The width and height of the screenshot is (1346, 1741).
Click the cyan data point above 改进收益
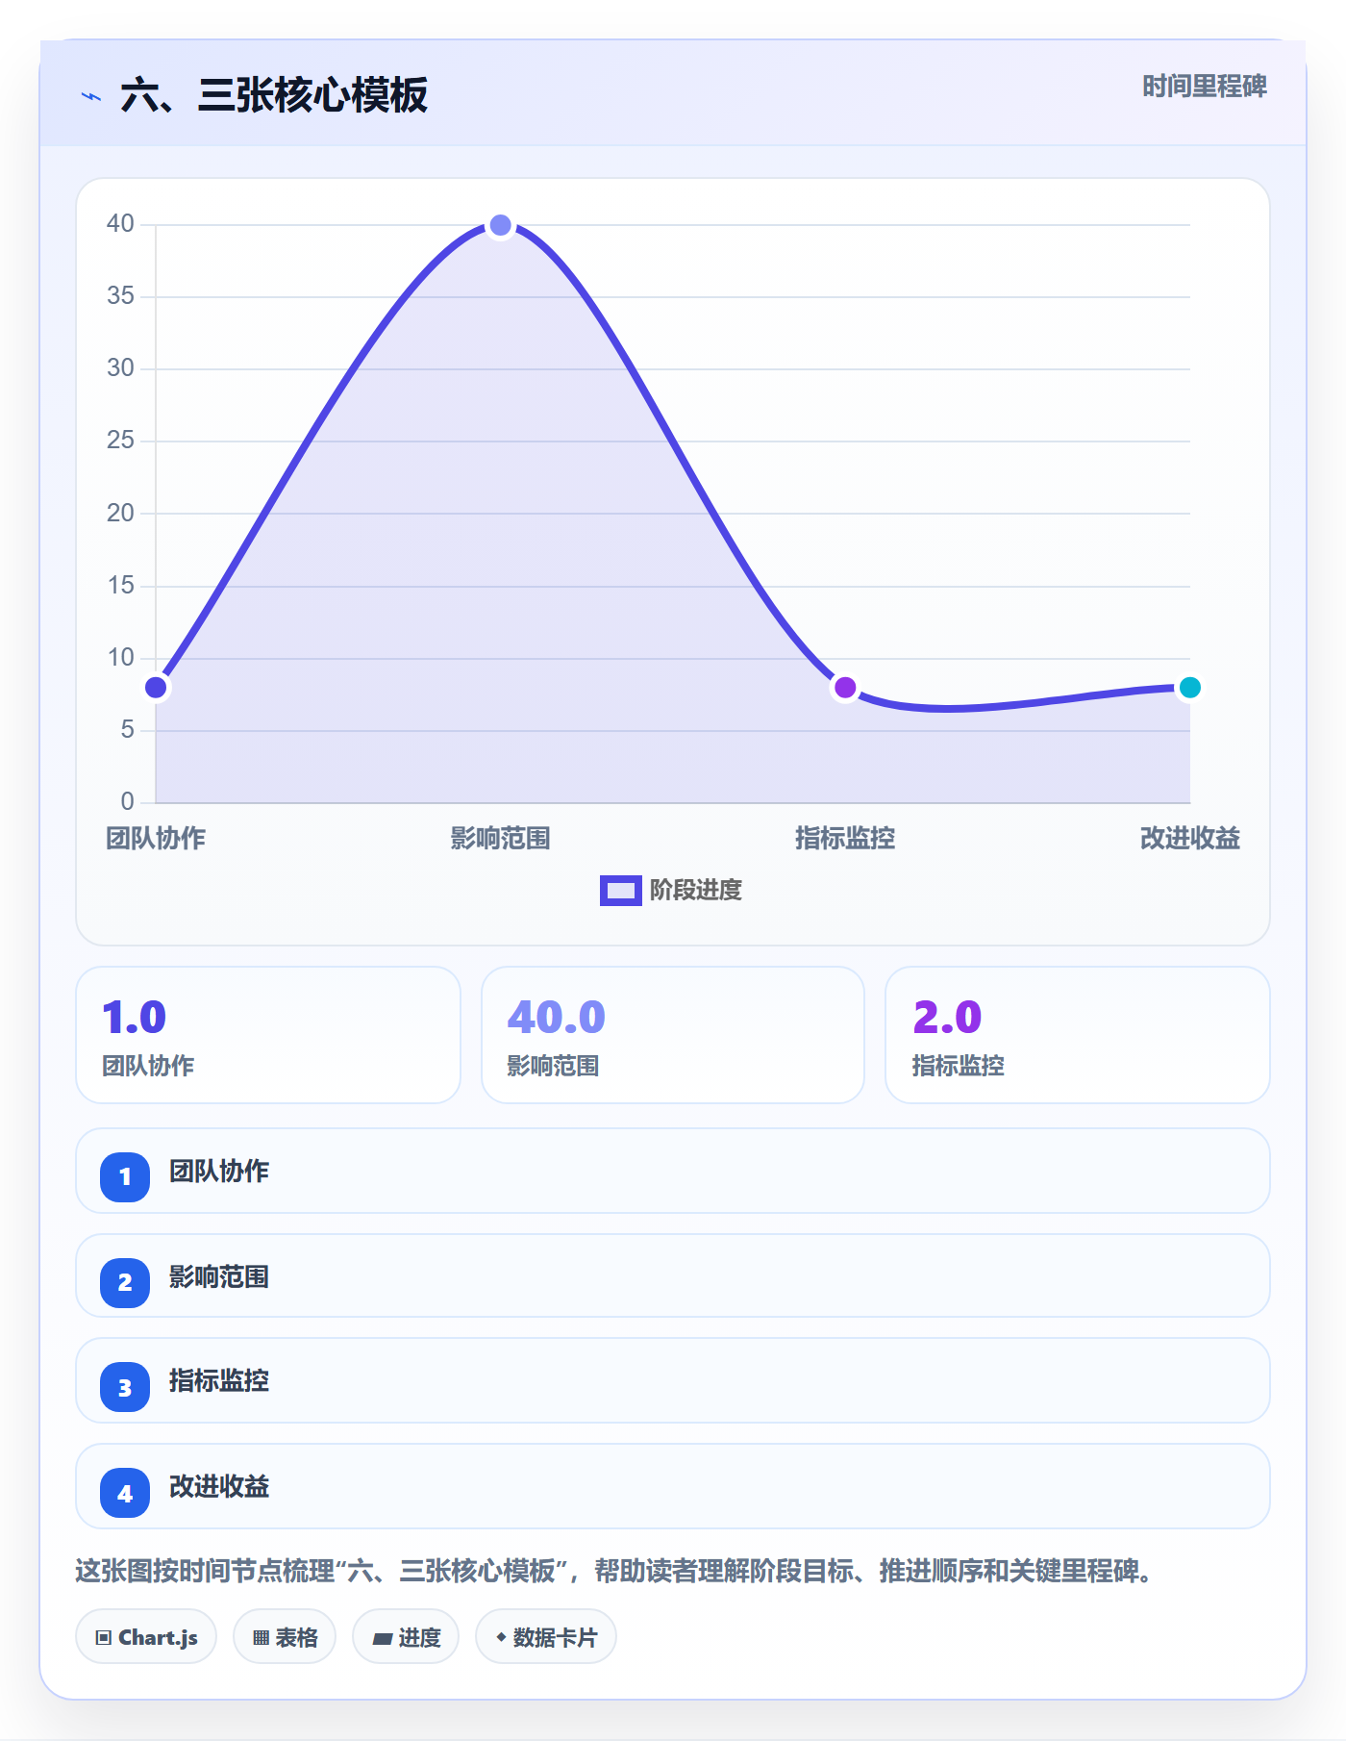tap(1189, 688)
